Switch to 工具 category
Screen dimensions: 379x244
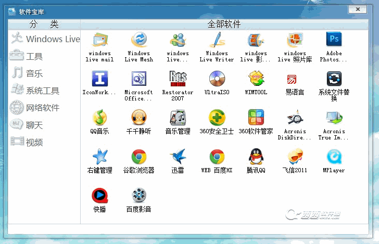[26, 56]
